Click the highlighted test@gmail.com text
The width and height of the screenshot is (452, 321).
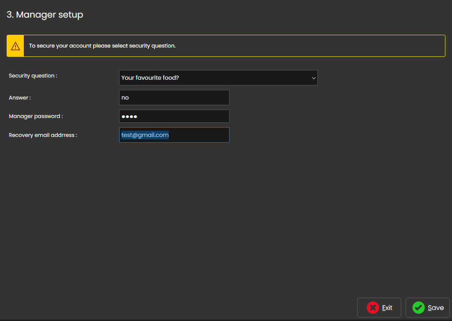coord(145,135)
